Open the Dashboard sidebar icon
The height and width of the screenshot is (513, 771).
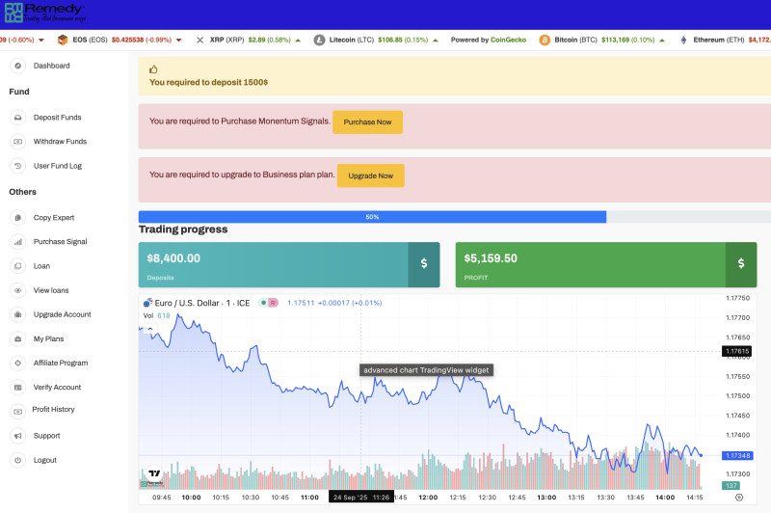tap(17, 66)
